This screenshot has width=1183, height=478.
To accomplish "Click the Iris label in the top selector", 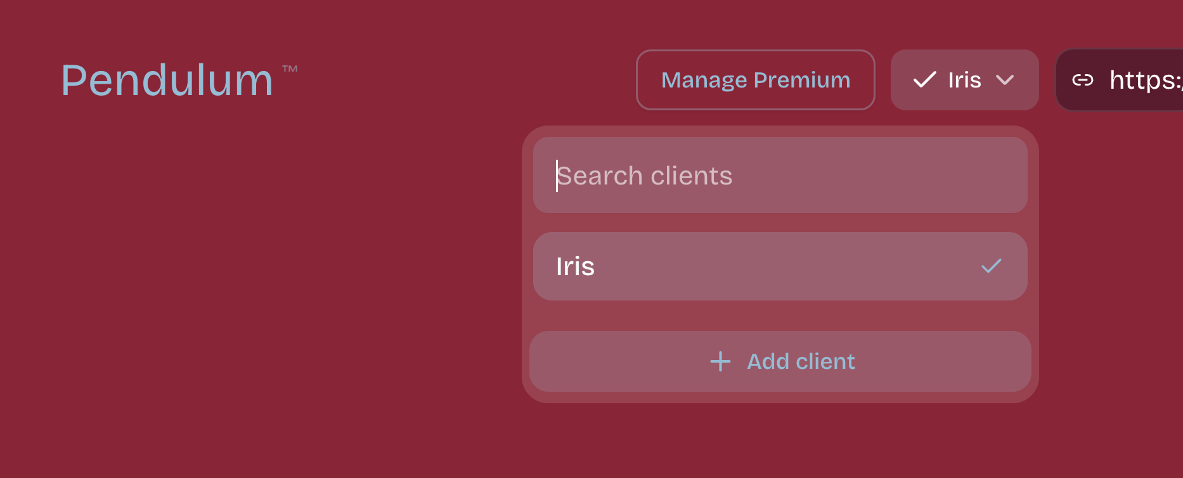I will point(964,80).
